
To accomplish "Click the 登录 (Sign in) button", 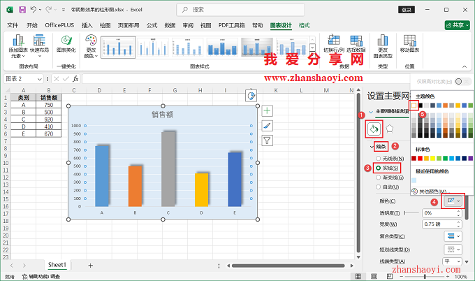I will click(x=407, y=10).
